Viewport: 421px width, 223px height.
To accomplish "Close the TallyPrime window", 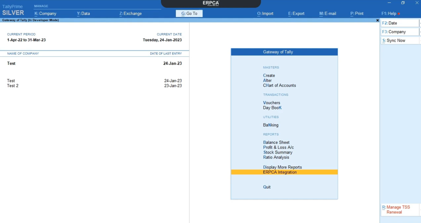I will click(x=417, y=3).
